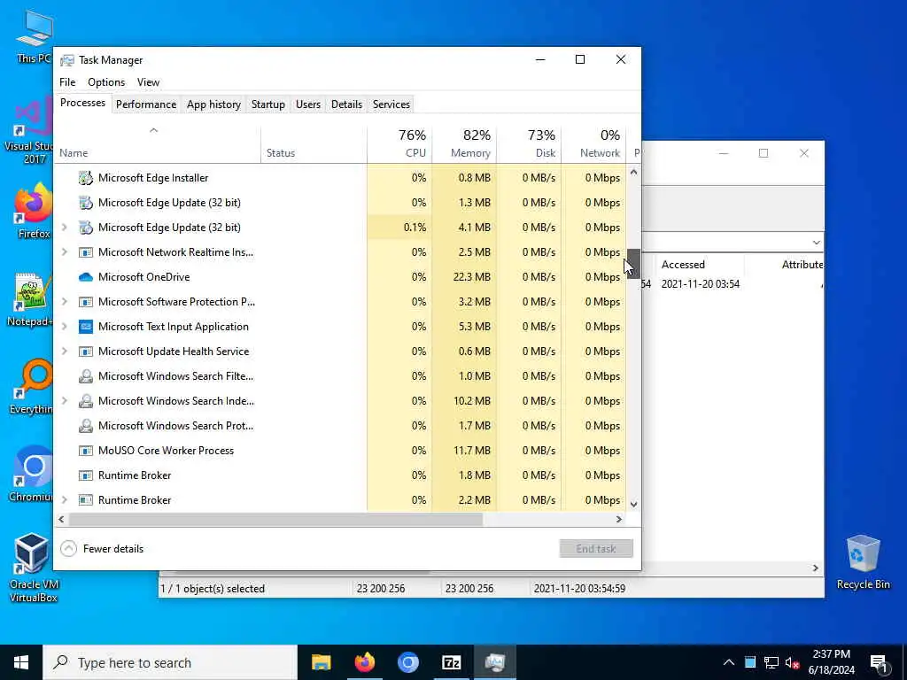Screen dimensions: 907x680
Task: Sort processes by Disk column
Action: [x=530, y=143]
